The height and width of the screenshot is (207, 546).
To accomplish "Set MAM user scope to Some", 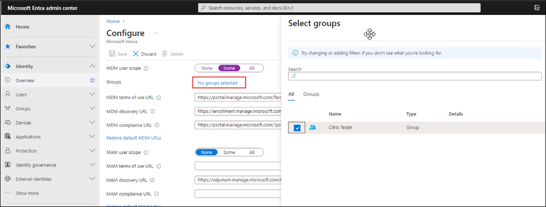I will click(229, 152).
